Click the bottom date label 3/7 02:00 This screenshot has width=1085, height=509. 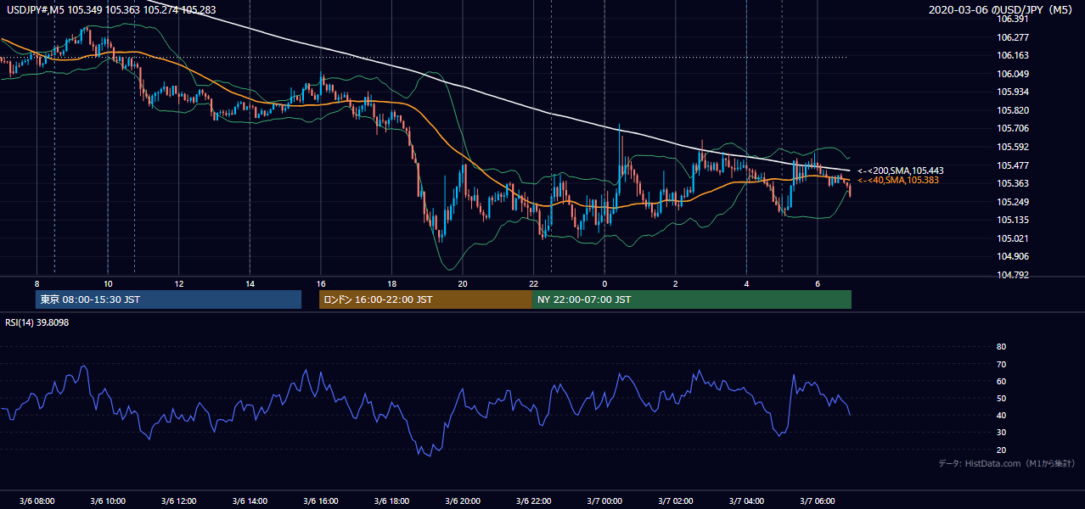[x=676, y=501]
